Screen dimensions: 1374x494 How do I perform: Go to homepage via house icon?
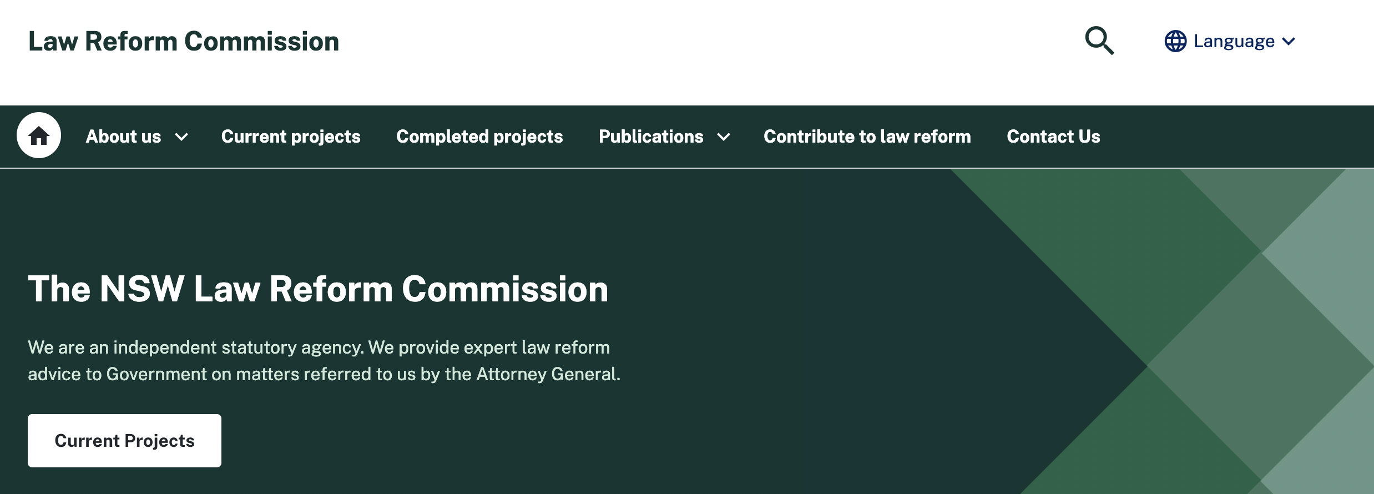point(39,135)
